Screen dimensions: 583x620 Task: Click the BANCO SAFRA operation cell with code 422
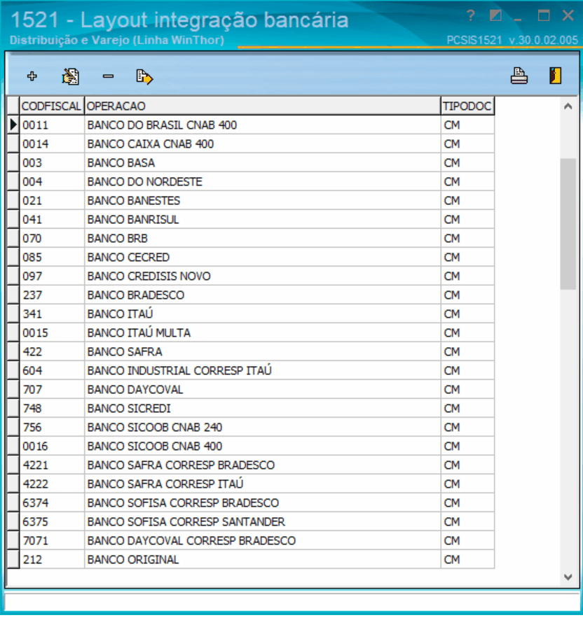263,352
